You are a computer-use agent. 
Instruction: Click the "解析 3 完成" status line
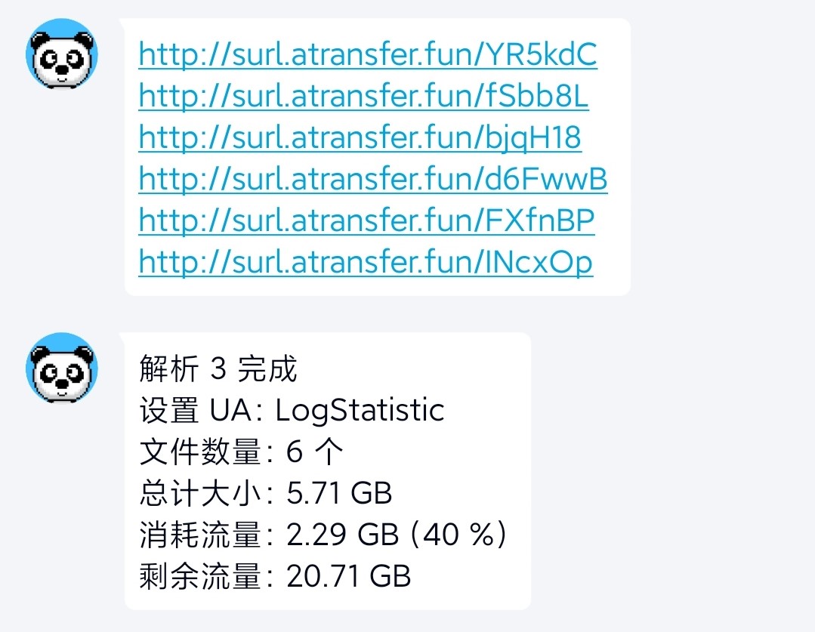coord(218,369)
